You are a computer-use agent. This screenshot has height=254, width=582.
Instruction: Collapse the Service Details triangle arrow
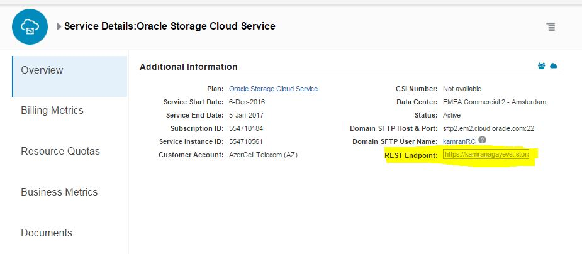pos(59,26)
